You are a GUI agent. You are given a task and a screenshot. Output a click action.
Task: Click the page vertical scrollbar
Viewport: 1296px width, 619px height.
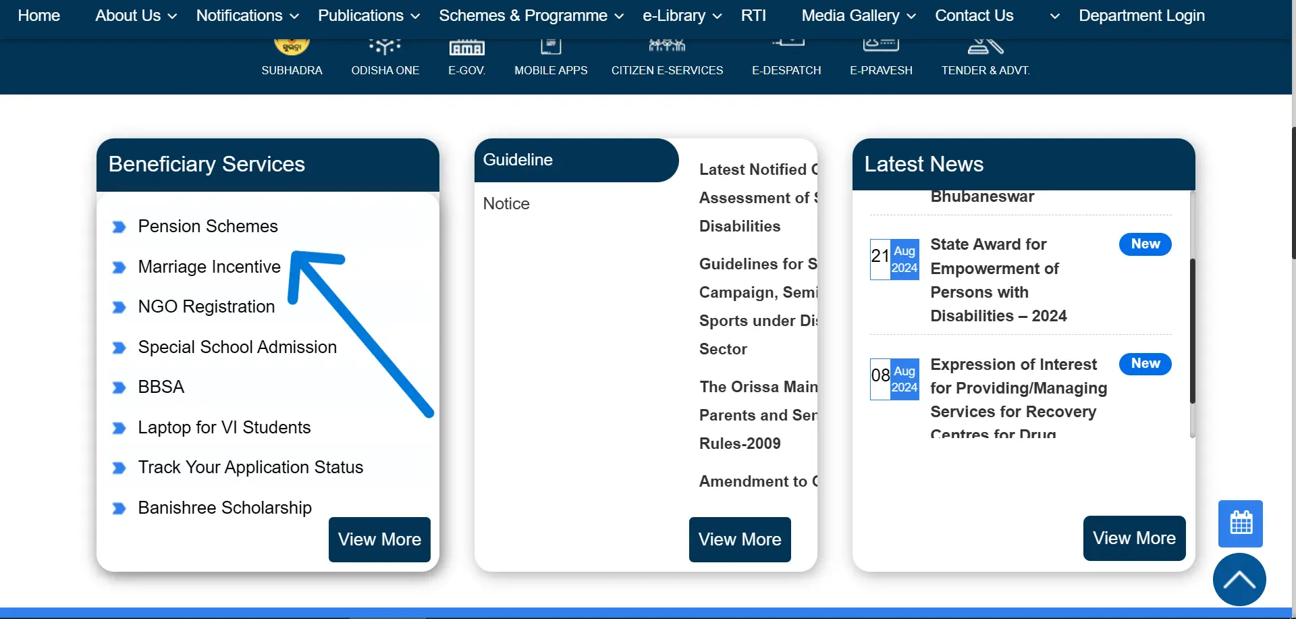coord(1293,192)
